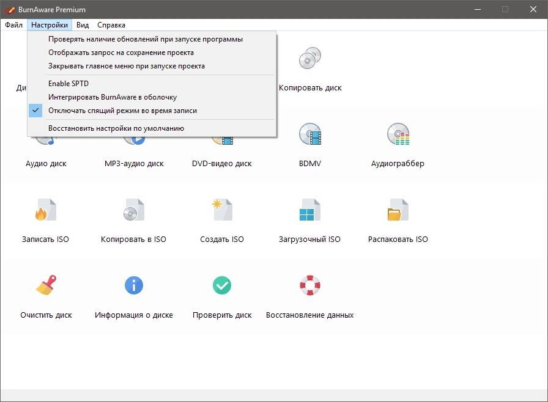
Task: Click the 'Аудиограббер' label
Action: [398, 164]
